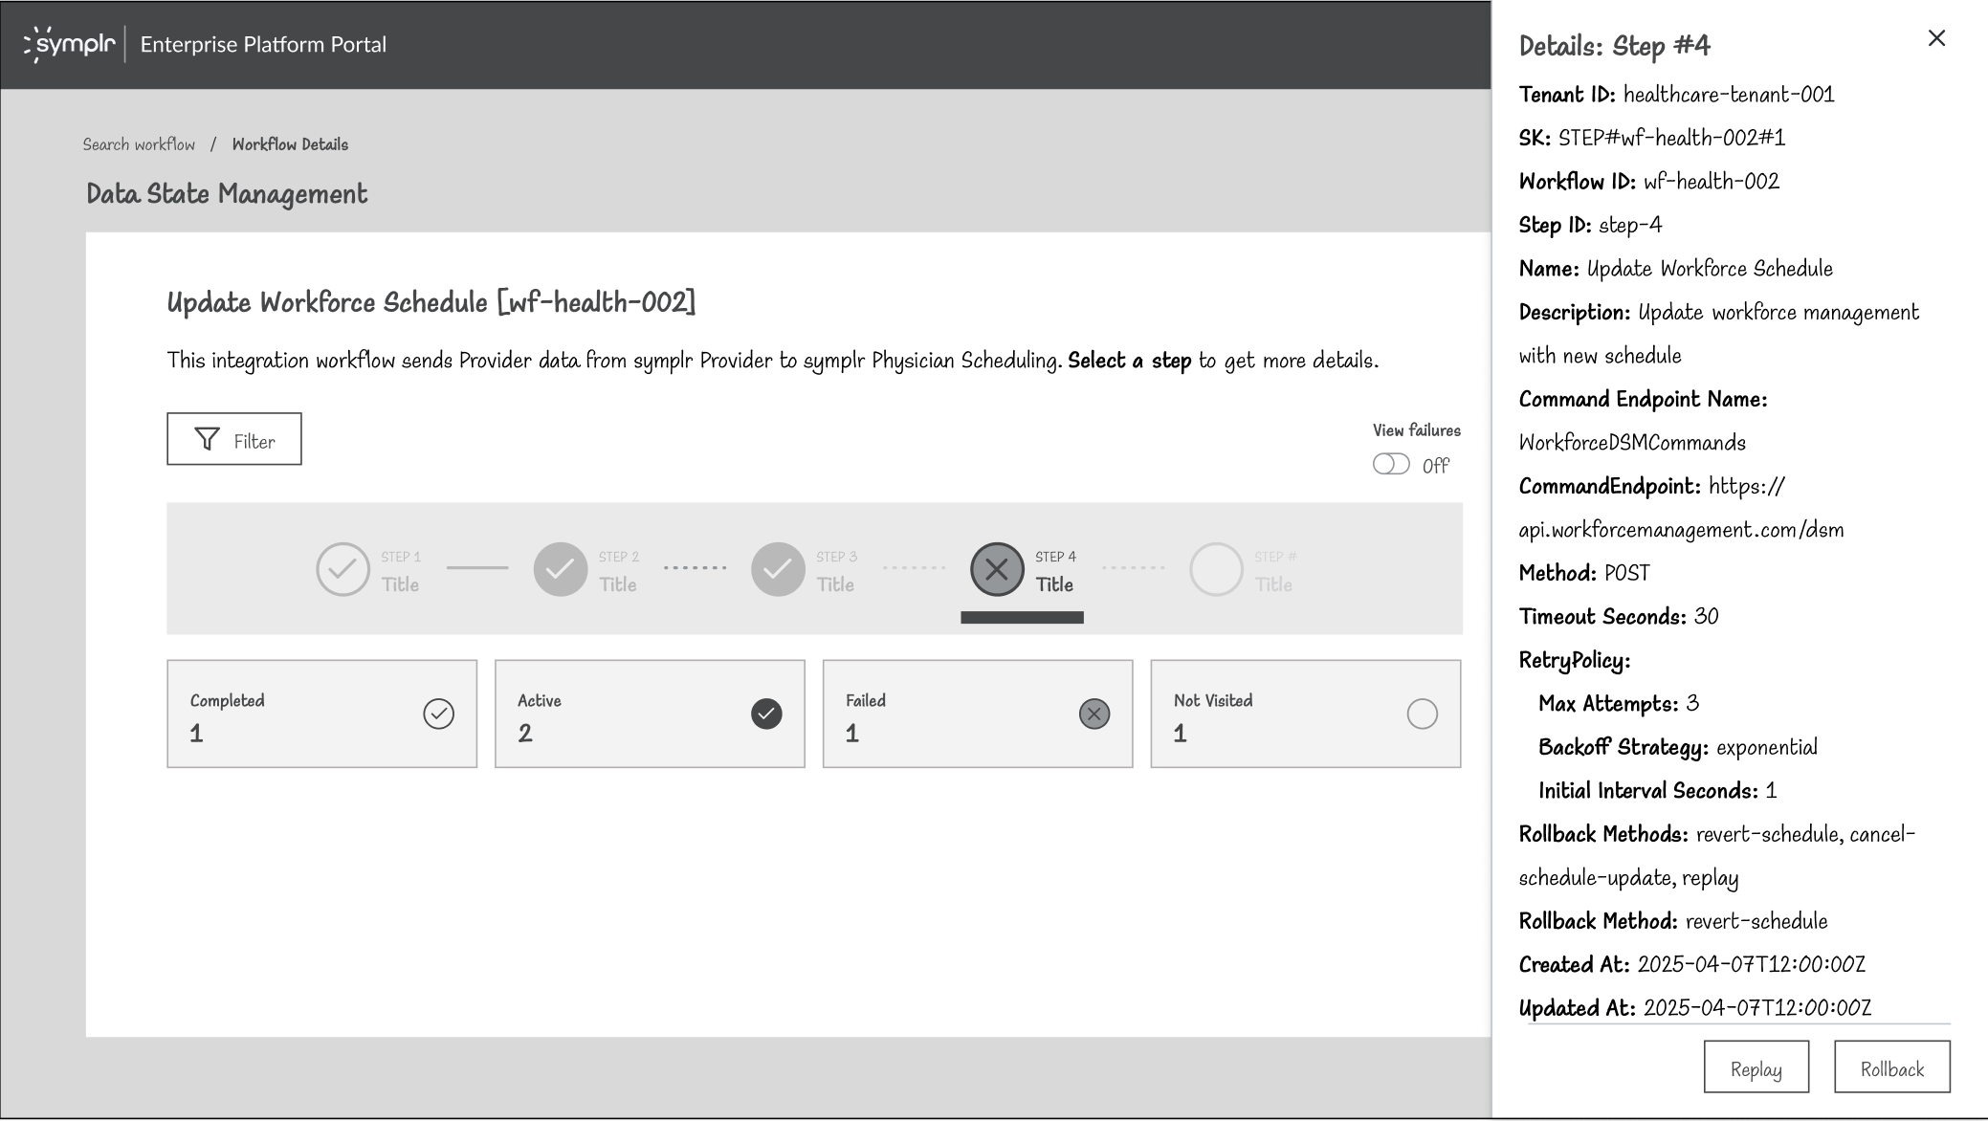1988x1121 pixels.
Task: Open the Workflow Details breadcrumb
Action: (x=290, y=143)
